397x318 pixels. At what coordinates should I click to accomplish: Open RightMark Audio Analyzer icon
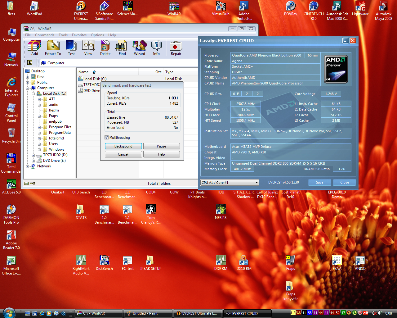[x=81, y=265]
